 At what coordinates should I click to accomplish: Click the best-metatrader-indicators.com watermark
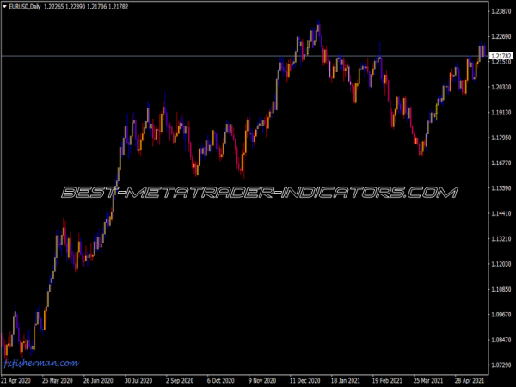pyautogui.click(x=258, y=193)
